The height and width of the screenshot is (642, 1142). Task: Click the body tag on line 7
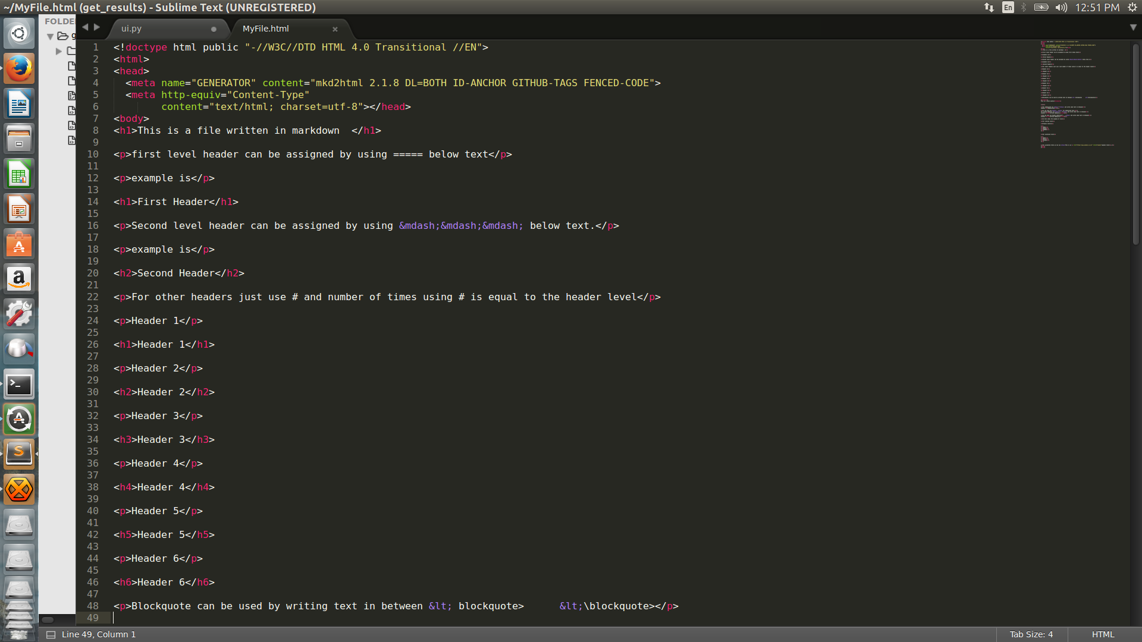[x=131, y=119]
